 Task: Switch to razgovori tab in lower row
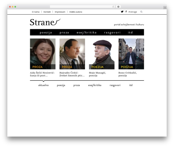point(115,85)
